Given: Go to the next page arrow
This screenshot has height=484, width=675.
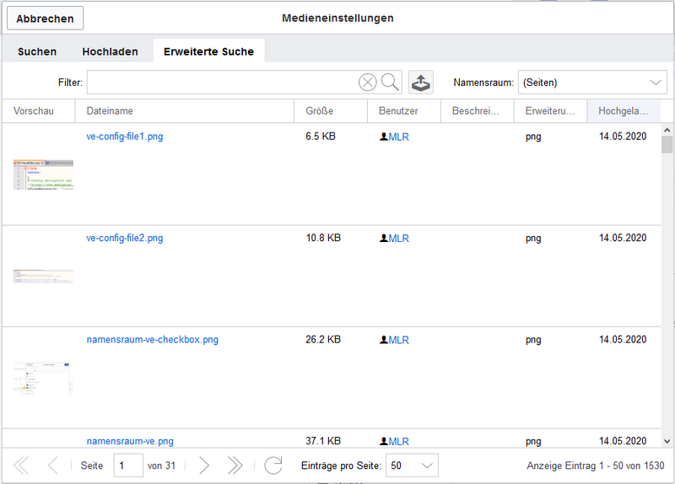Looking at the screenshot, I should tap(204, 465).
